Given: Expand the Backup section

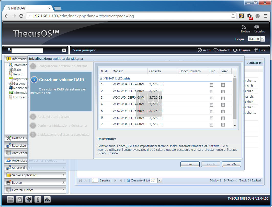Looking at the screenshot, I should pyautogui.click(x=63, y=182).
